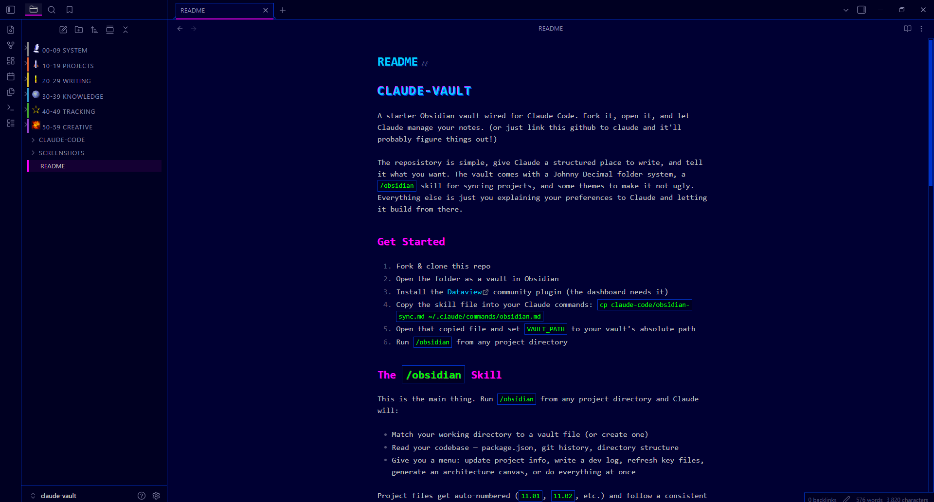Toggle the right sidebar

862,10
